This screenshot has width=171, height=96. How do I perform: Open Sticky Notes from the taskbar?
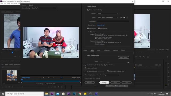pyautogui.click(x=85, y=94)
